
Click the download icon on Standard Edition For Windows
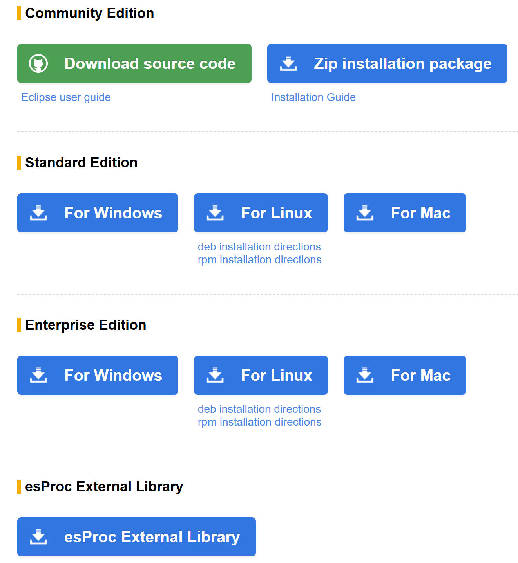click(x=38, y=213)
